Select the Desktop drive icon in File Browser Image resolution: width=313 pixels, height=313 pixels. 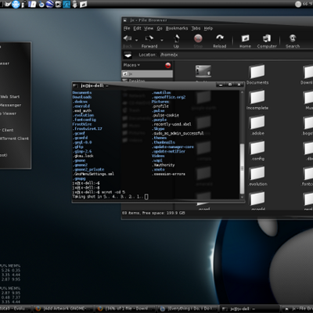[203, 71]
